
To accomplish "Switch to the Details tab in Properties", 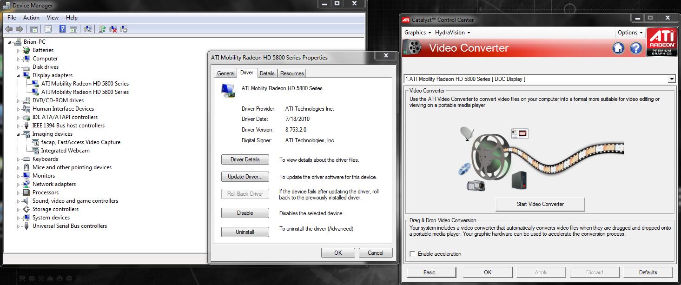I will [x=267, y=73].
